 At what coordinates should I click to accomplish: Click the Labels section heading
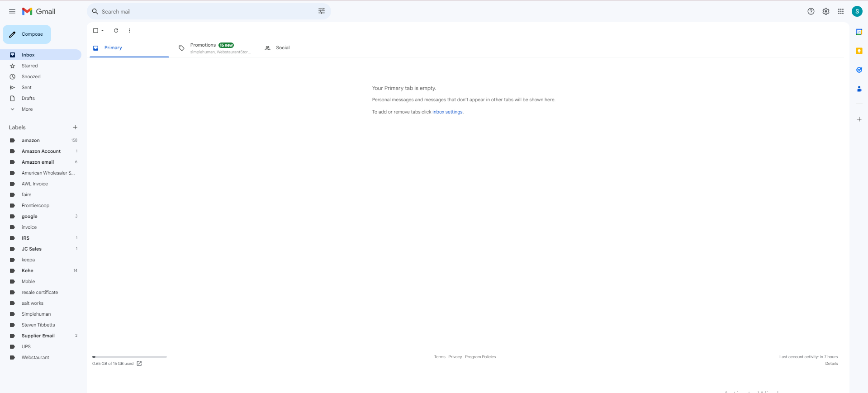pyautogui.click(x=17, y=128)
